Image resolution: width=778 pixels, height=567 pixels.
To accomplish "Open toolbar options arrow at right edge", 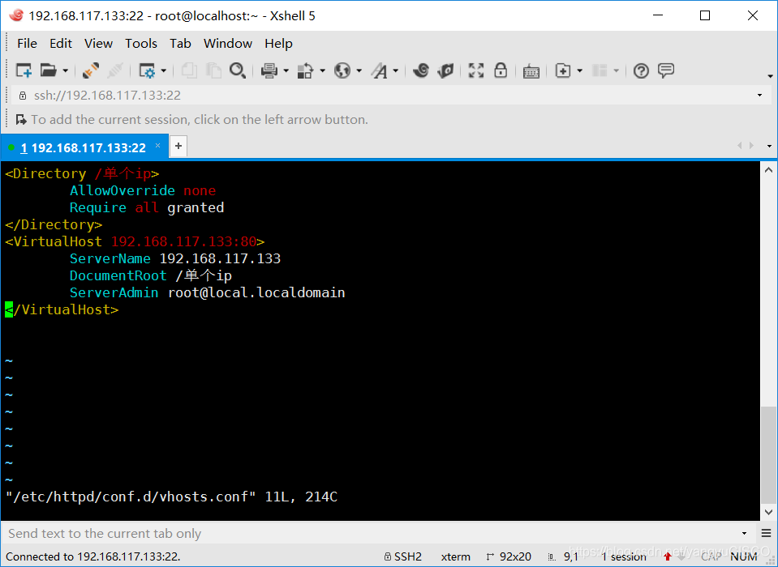I will [770, 76].
